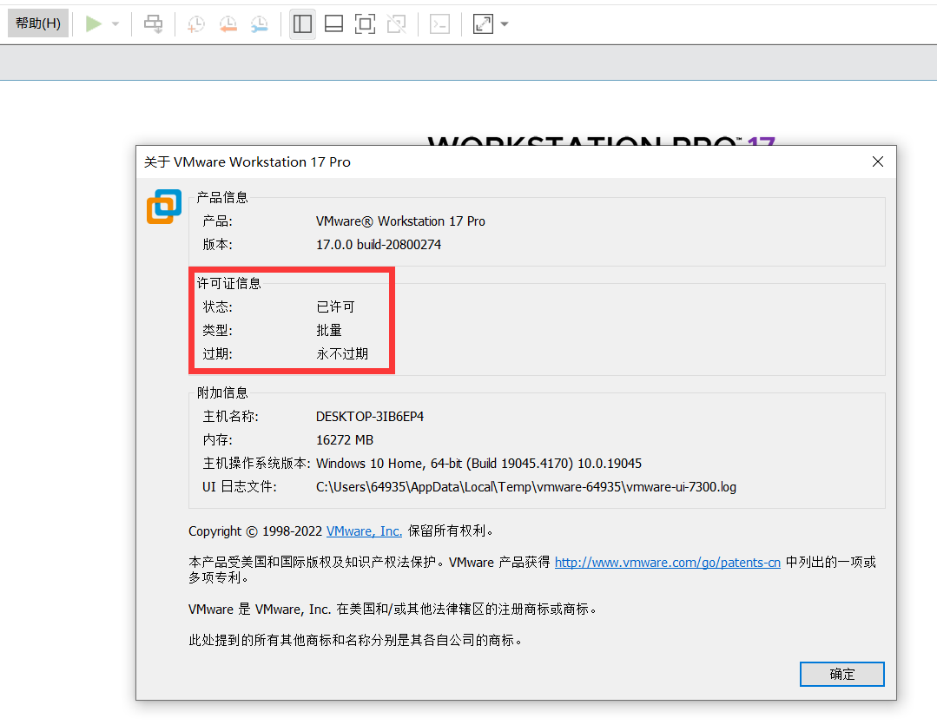Click the dialog title 关于 VMware Workstation 17 Pro
Image resolution: width=937 pixels, height=725 pixels.
point(247,162)
